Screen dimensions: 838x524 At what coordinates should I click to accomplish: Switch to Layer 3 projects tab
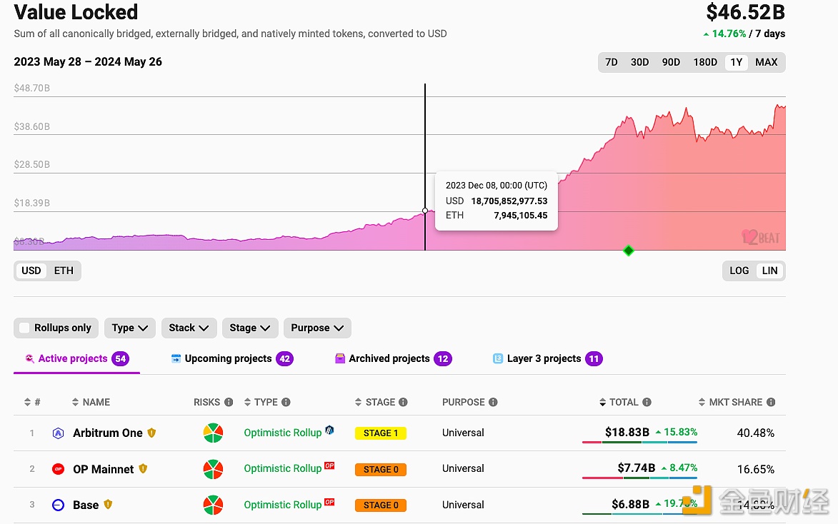click(547, 358)
